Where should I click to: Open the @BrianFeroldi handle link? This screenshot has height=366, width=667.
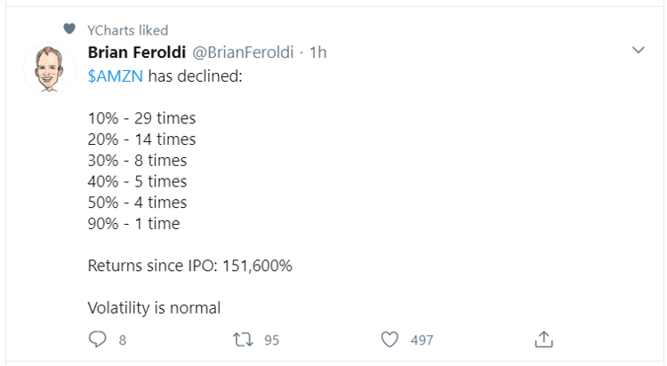tap(244, 53)
